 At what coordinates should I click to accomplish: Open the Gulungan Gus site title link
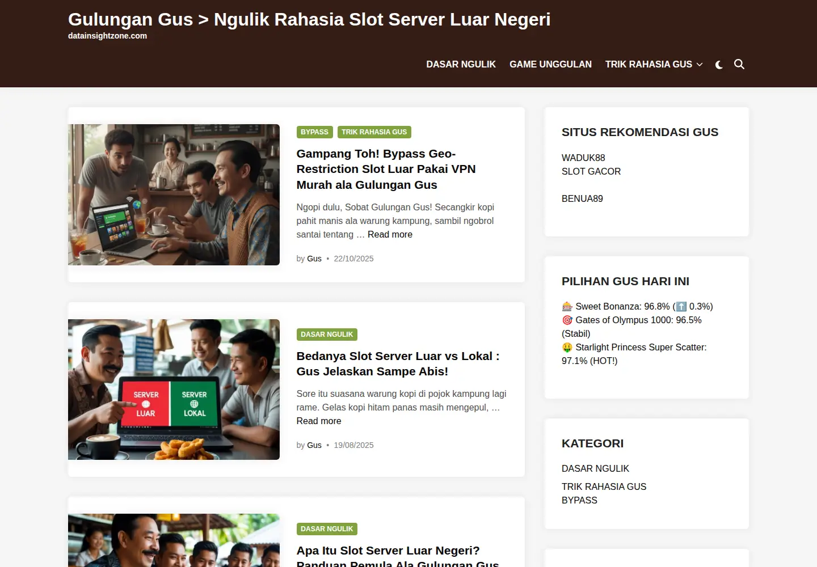[x=309, y=19]
